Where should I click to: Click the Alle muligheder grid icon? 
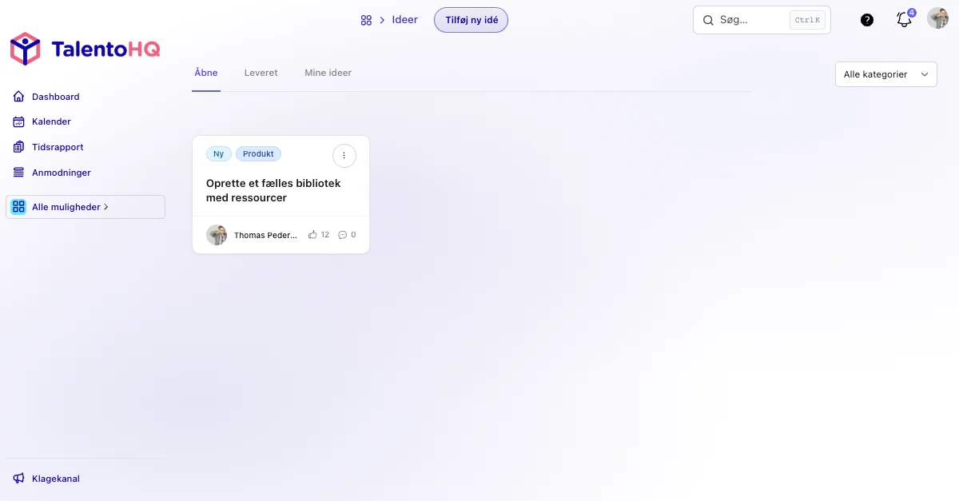pos(18,207)
